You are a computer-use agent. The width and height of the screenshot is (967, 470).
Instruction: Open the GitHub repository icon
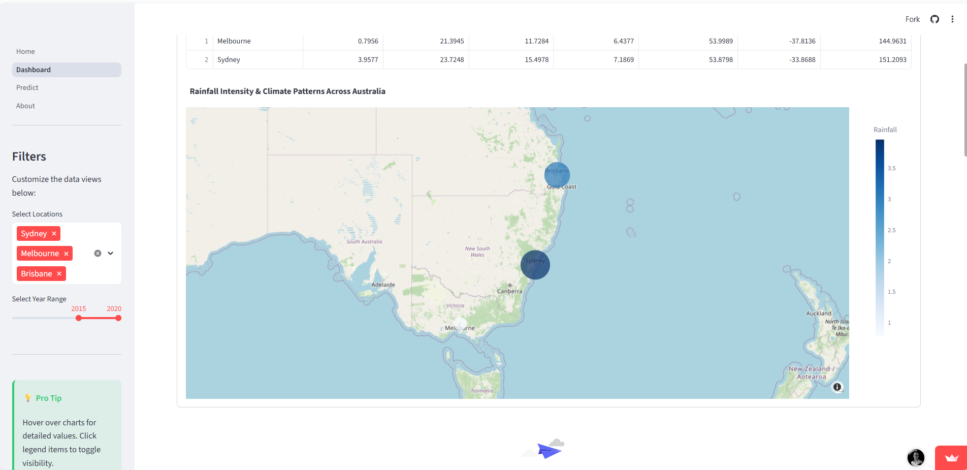click(x=934, y=19)
